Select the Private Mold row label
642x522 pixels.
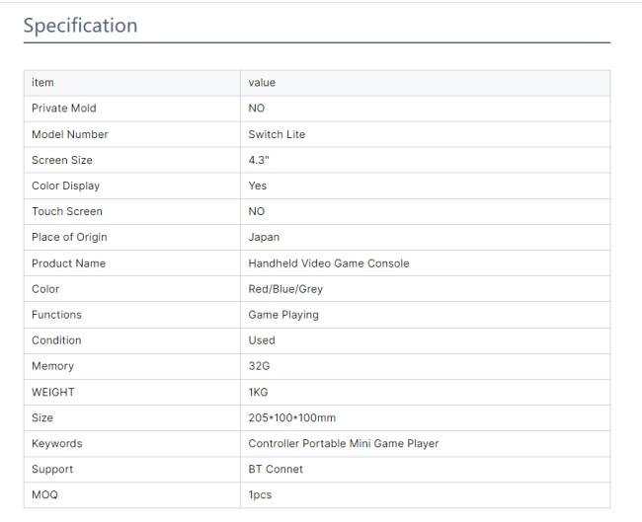coord(64,108)
